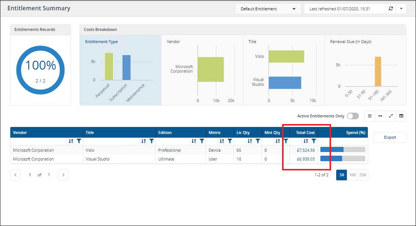416x226 pixels.
Task: Click the Visio bar in Title chart
Action: [286, 57]
